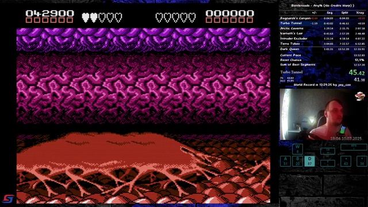Screen dimensions: 368x207
Task: Select the Intruder Excluder split row
Action: (323, 39)
